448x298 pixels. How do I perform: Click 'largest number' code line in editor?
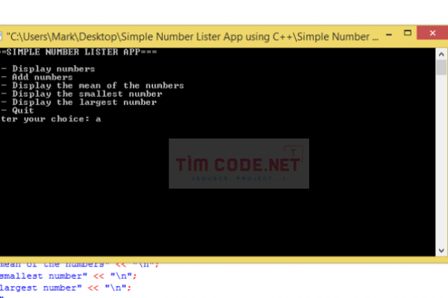66,288
